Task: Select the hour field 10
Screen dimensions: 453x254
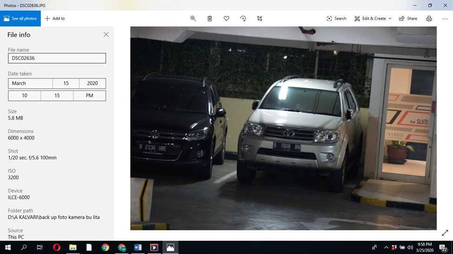Action: [25, 96]
